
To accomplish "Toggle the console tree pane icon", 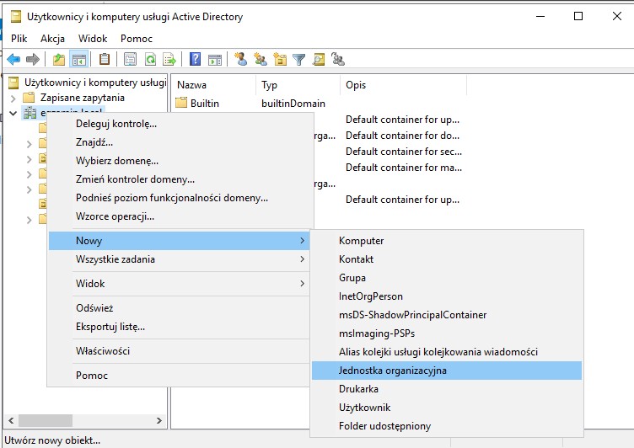I will click(78, 59).
